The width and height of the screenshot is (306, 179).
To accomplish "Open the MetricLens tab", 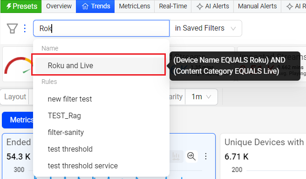I will click(135, 6).
